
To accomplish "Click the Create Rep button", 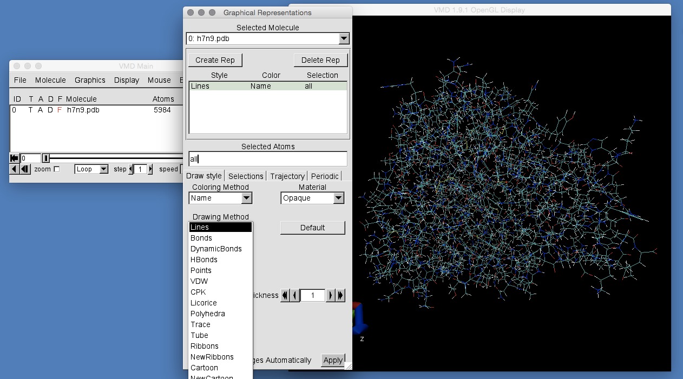I will (x=215, y=59).
